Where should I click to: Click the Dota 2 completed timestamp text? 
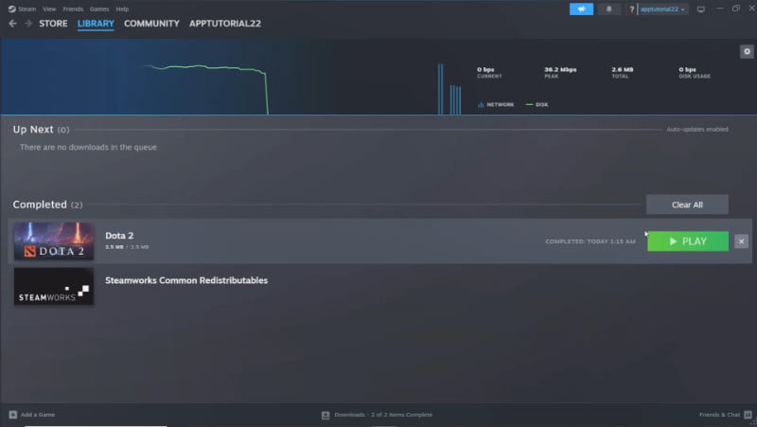coord(590,241)
